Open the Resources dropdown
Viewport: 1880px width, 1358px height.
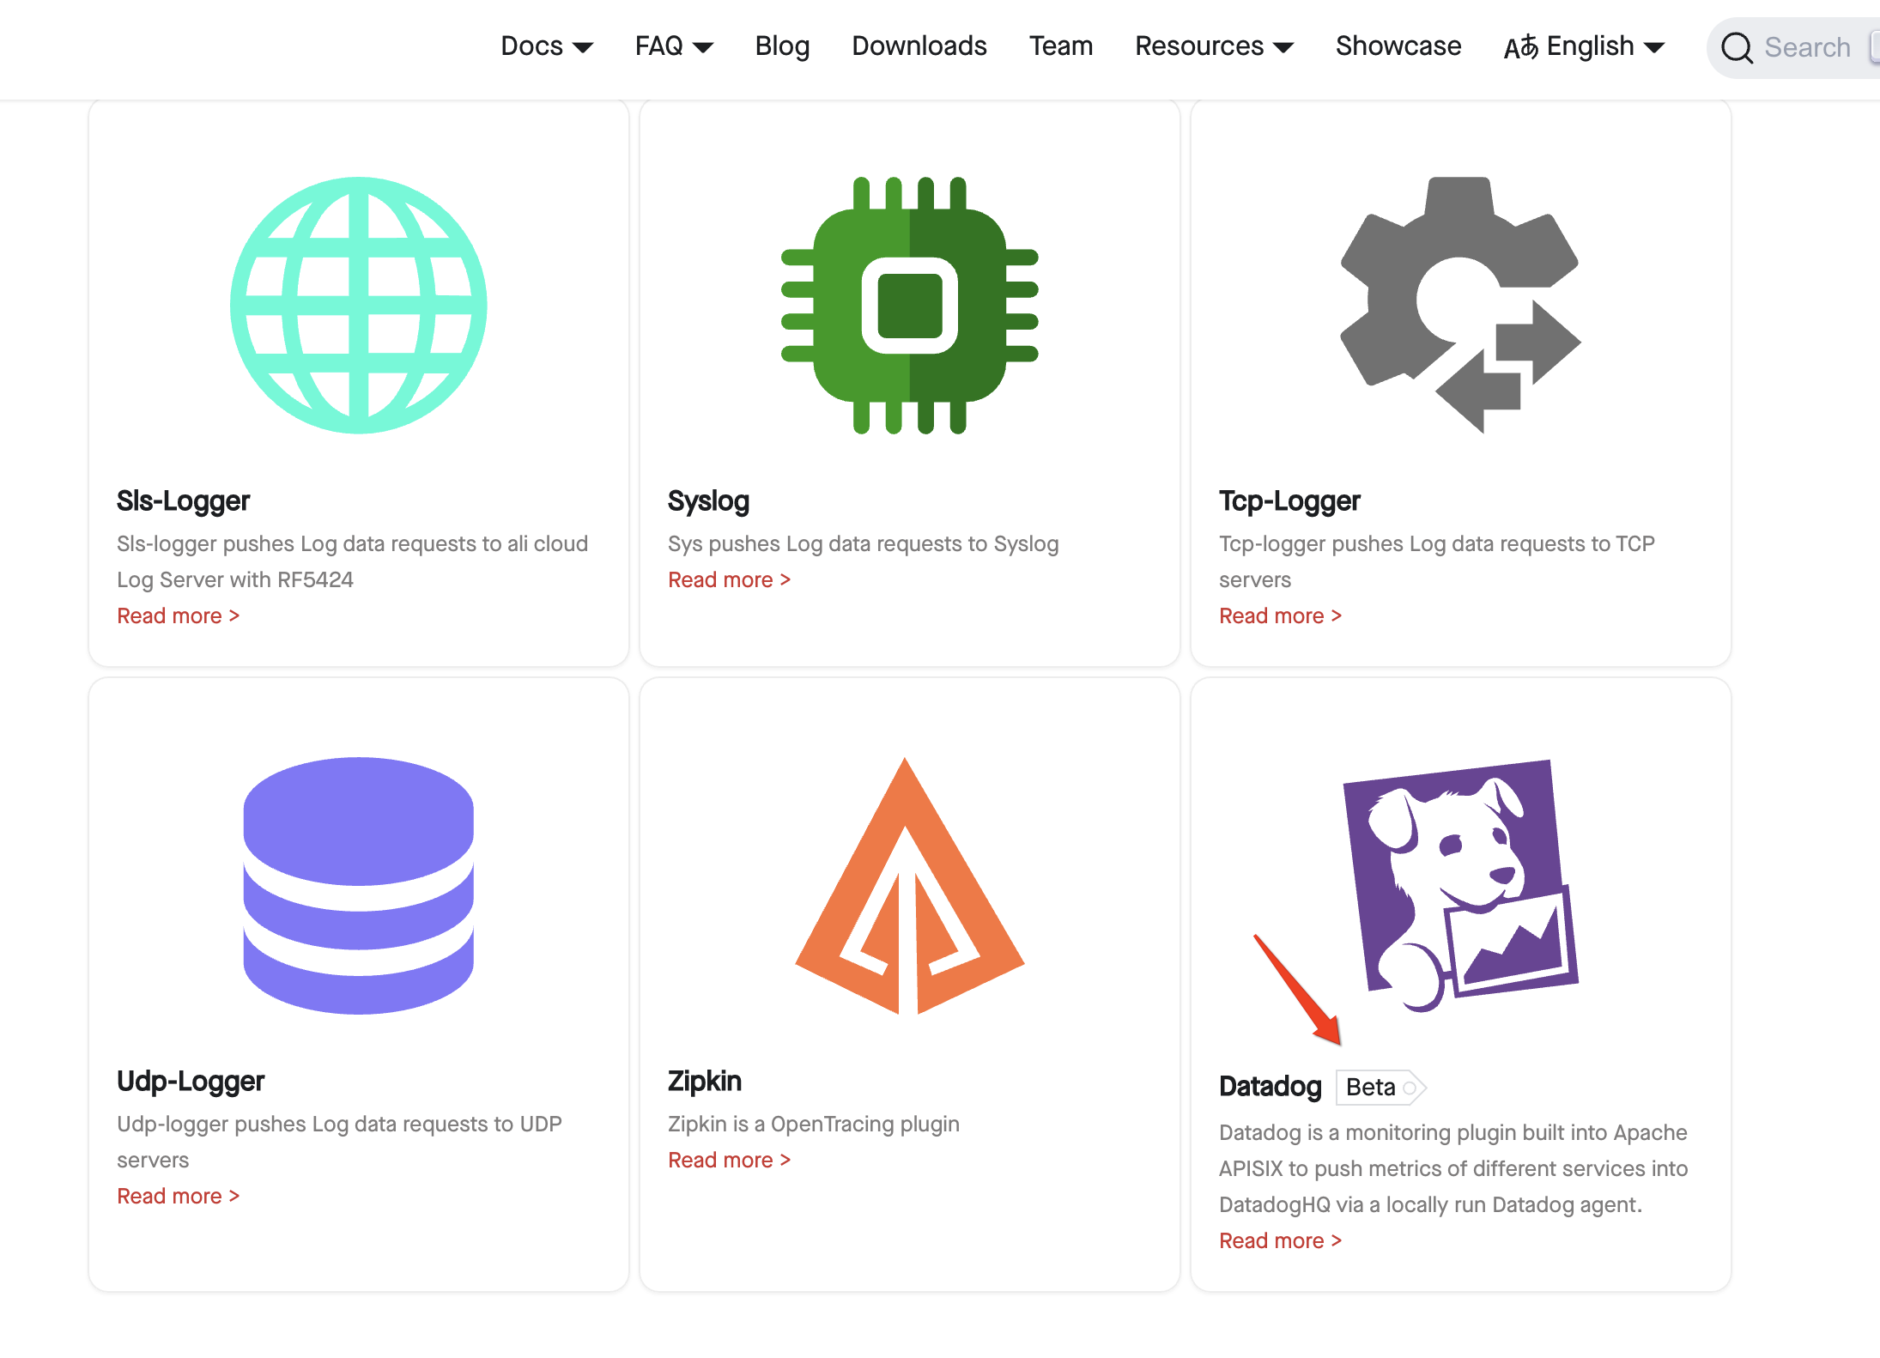click(x=1214, y=46)
